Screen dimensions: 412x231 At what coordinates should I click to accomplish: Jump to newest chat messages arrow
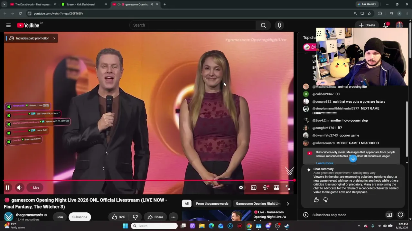353,159
